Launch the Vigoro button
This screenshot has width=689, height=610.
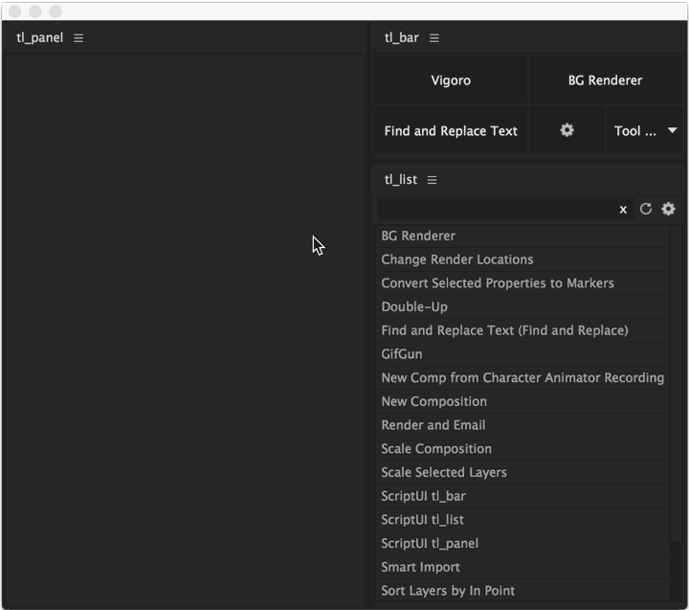[x=451, y=80]
